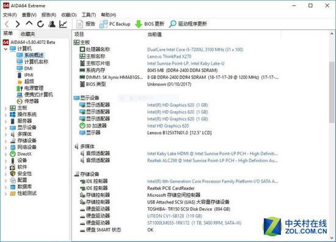This screenshot has height=242, width=336.
Task: Open the ST1000LM035-1RK172 drive link
Action: [194, 223]
